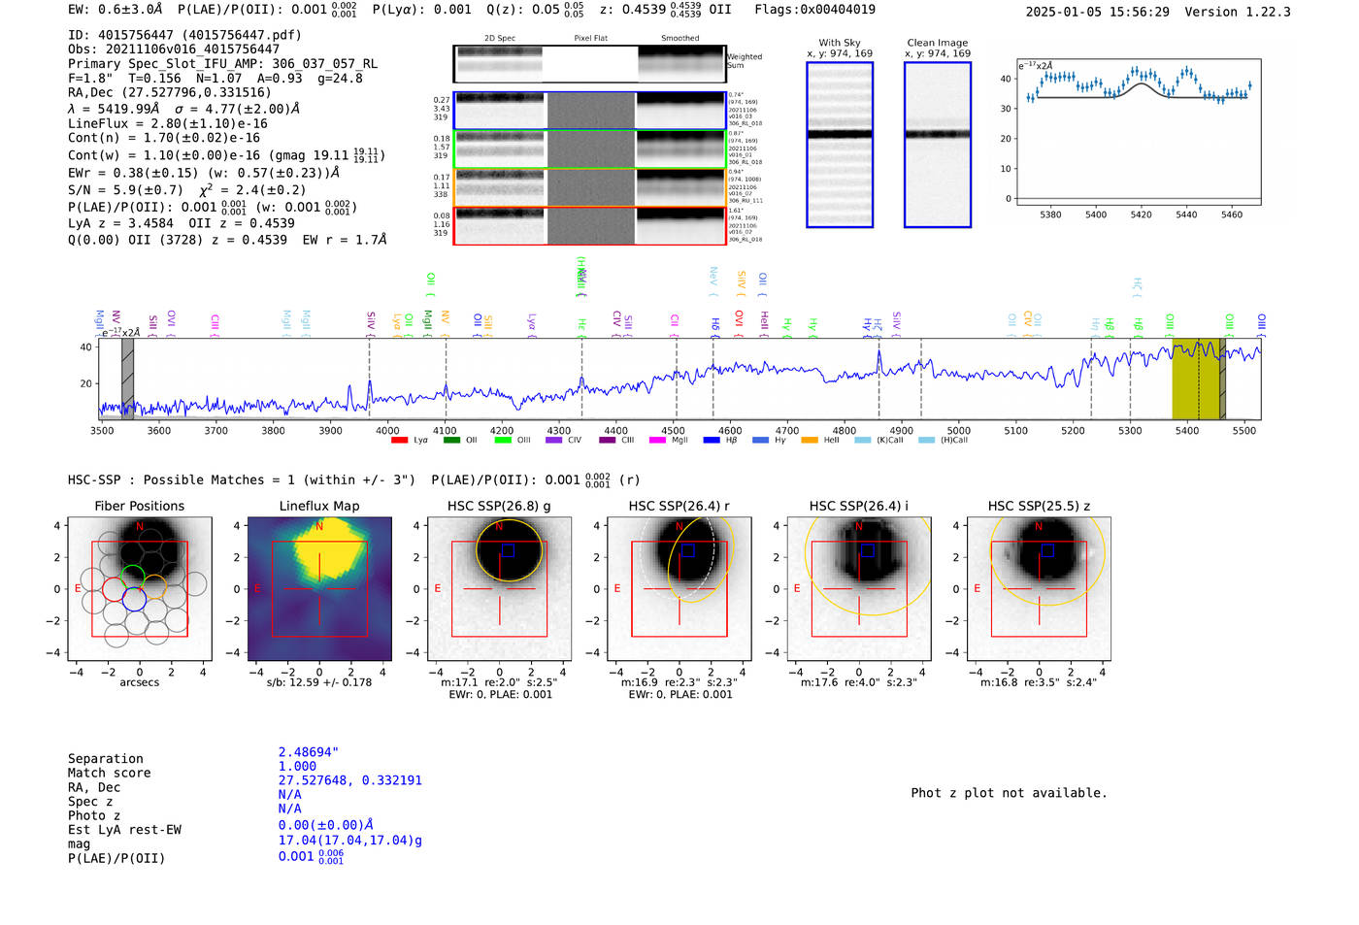Click the Smoothed column header

[679, 39]
